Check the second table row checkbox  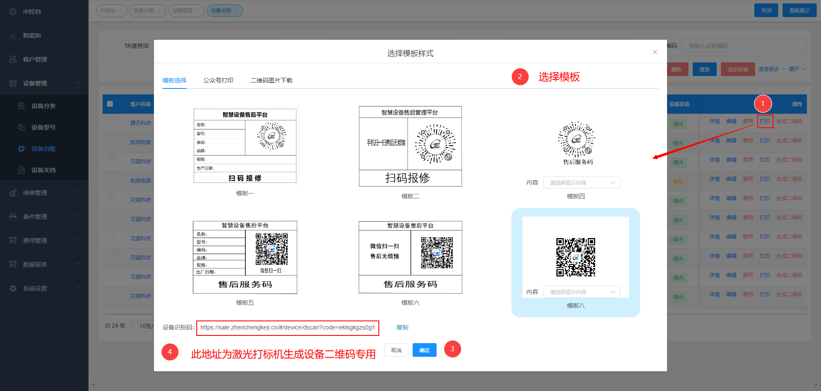click(x=112, y=138)
